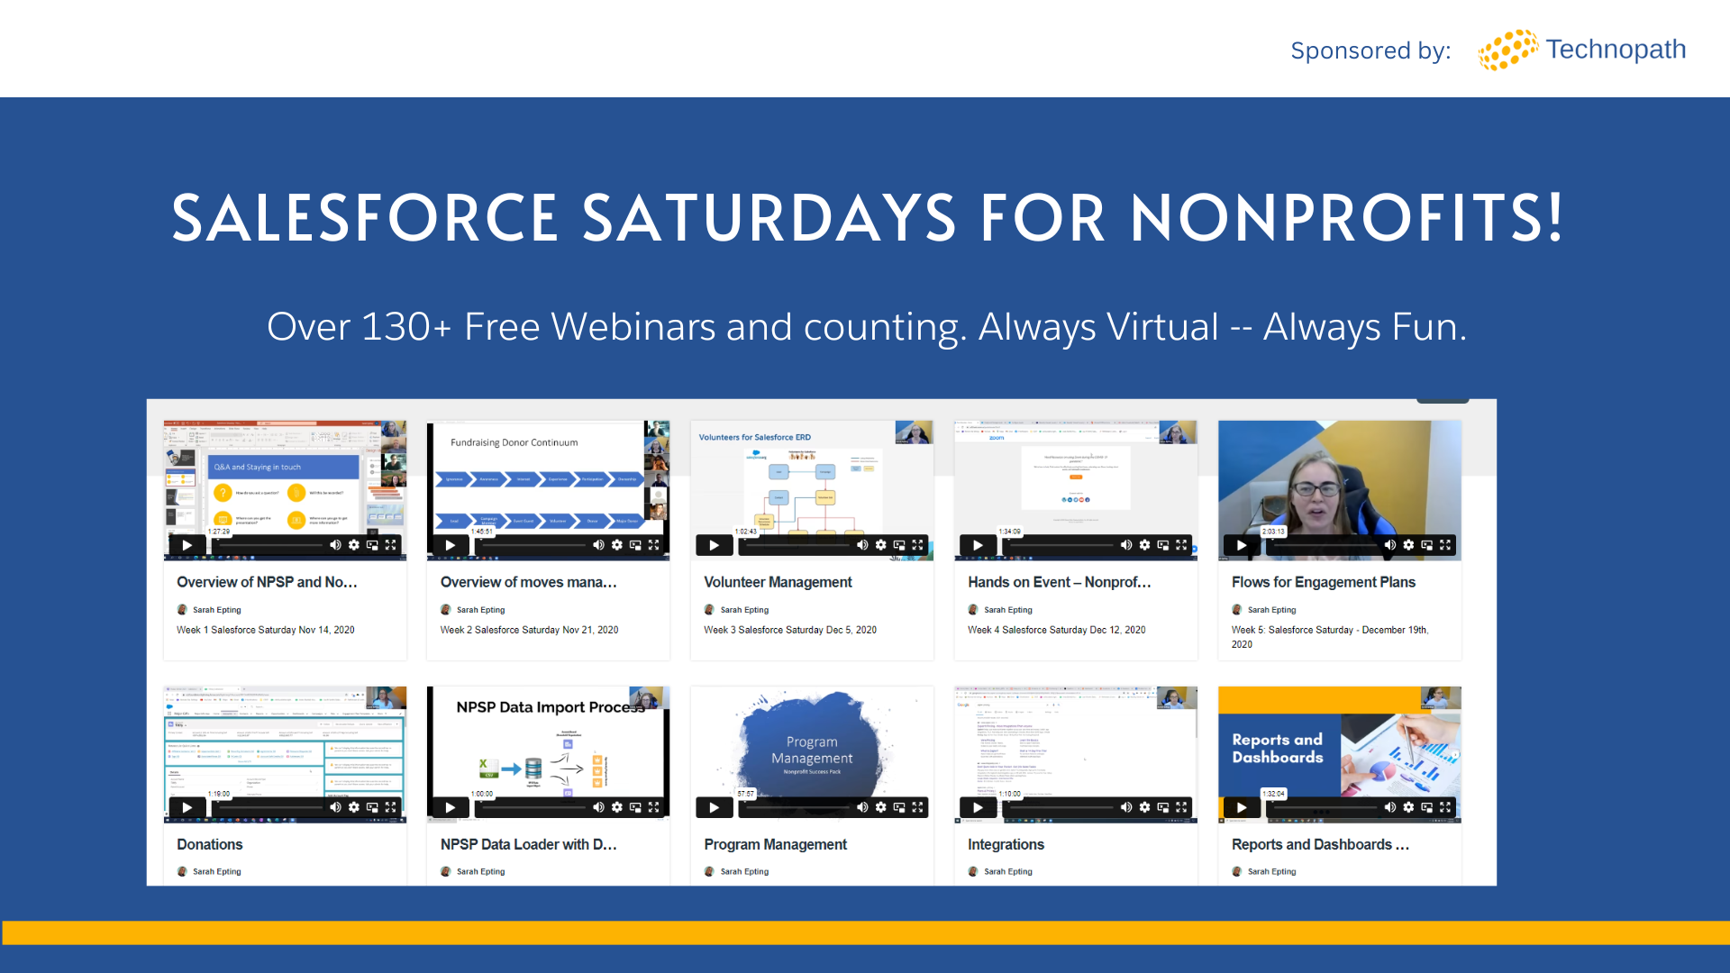Enter fullscreen on Flows for Engagement Plans video
Screen dimensions: 1730x973
pos(1445,545)
